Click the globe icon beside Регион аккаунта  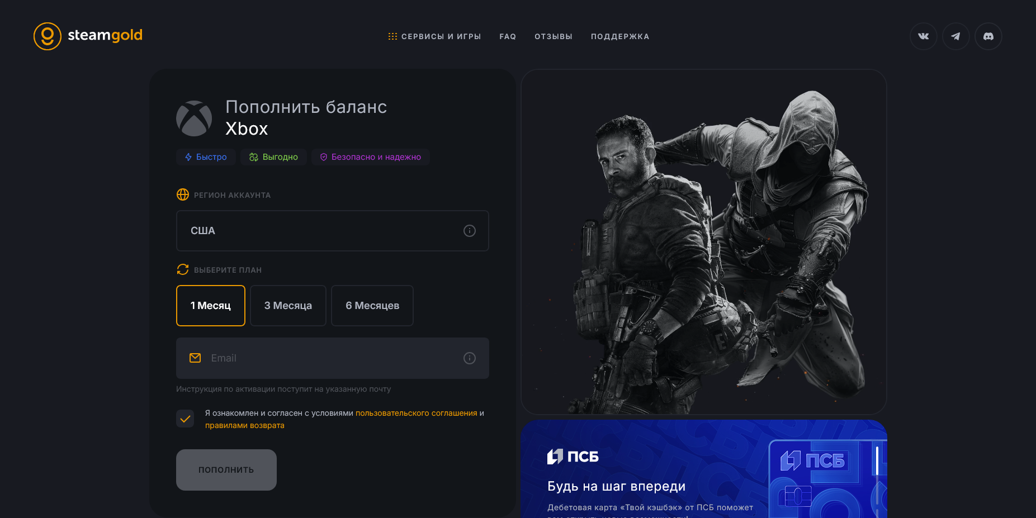183,194
